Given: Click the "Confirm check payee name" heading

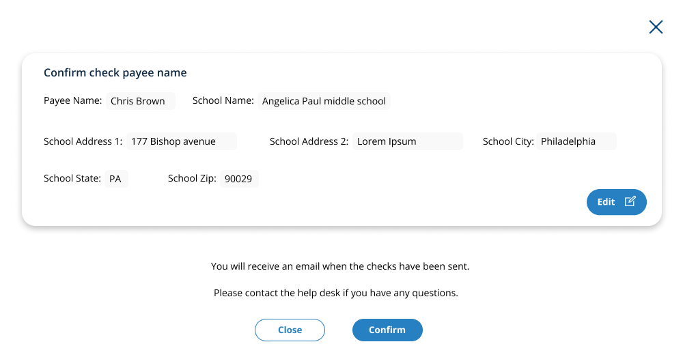Looking at the screenshot, I should click(x=115, y=72).
